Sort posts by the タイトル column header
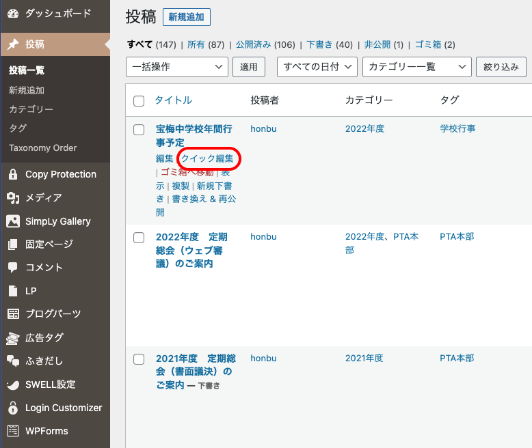532x448 pixels. click(x=174, y=100)
